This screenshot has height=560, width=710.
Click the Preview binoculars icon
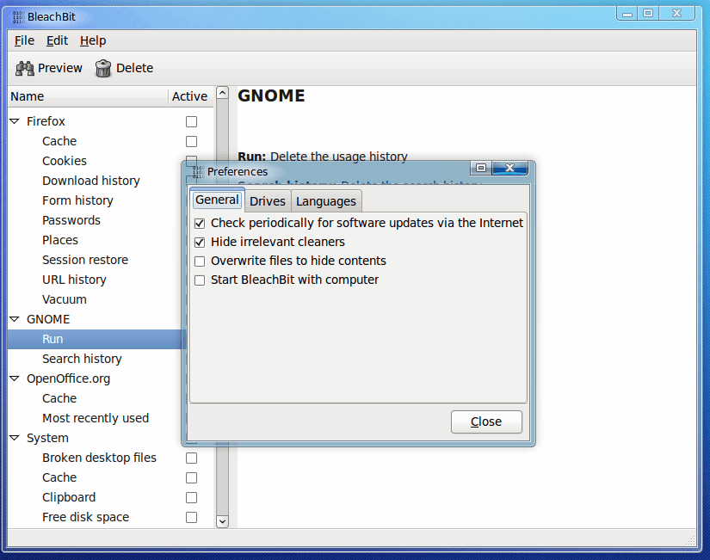pyautogui.click(x=25, y=68)
